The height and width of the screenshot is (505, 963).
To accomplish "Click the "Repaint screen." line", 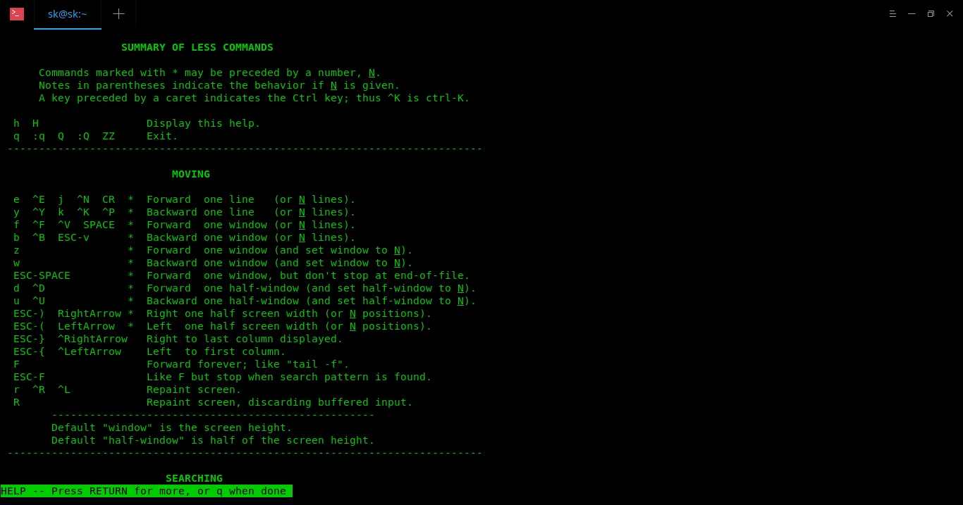I will pos(193,389).
